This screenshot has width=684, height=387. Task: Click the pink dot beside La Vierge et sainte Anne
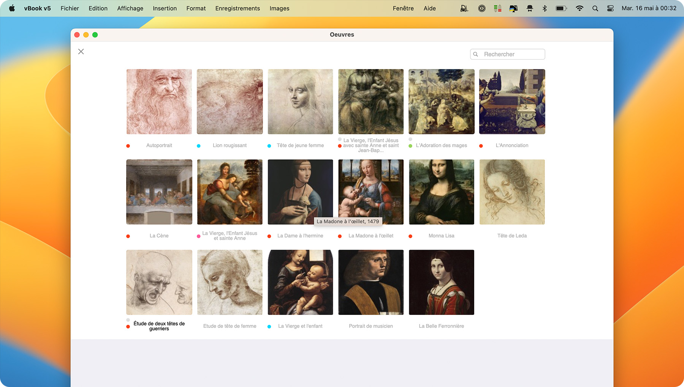(199, 236)
